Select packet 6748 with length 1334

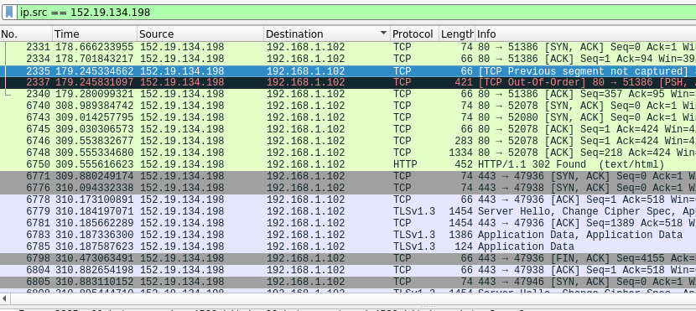click(348, 153)
